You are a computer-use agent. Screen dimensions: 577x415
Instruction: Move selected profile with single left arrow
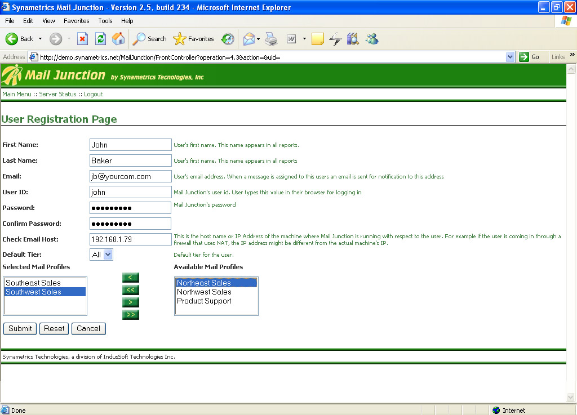[130, 278]
